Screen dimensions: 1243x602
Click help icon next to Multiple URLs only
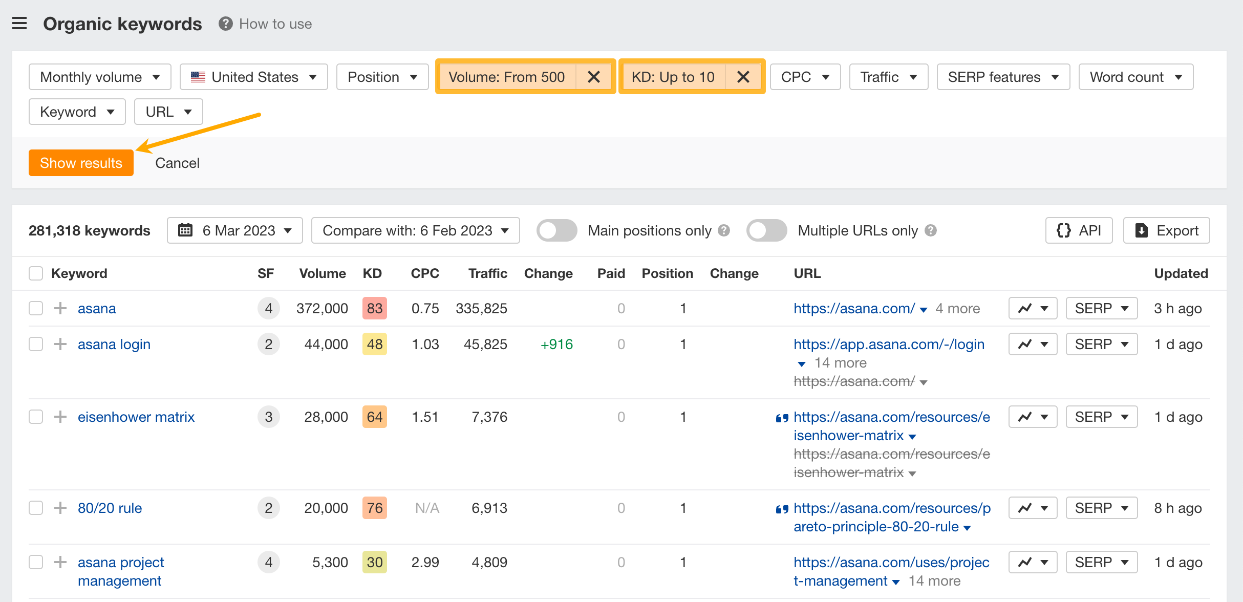(931, 230)
